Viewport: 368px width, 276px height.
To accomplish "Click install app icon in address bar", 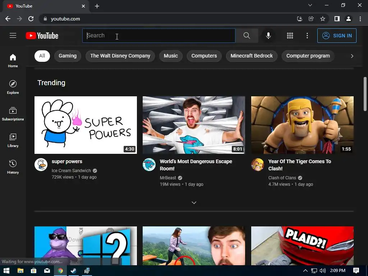I will [x=299, y=19].
